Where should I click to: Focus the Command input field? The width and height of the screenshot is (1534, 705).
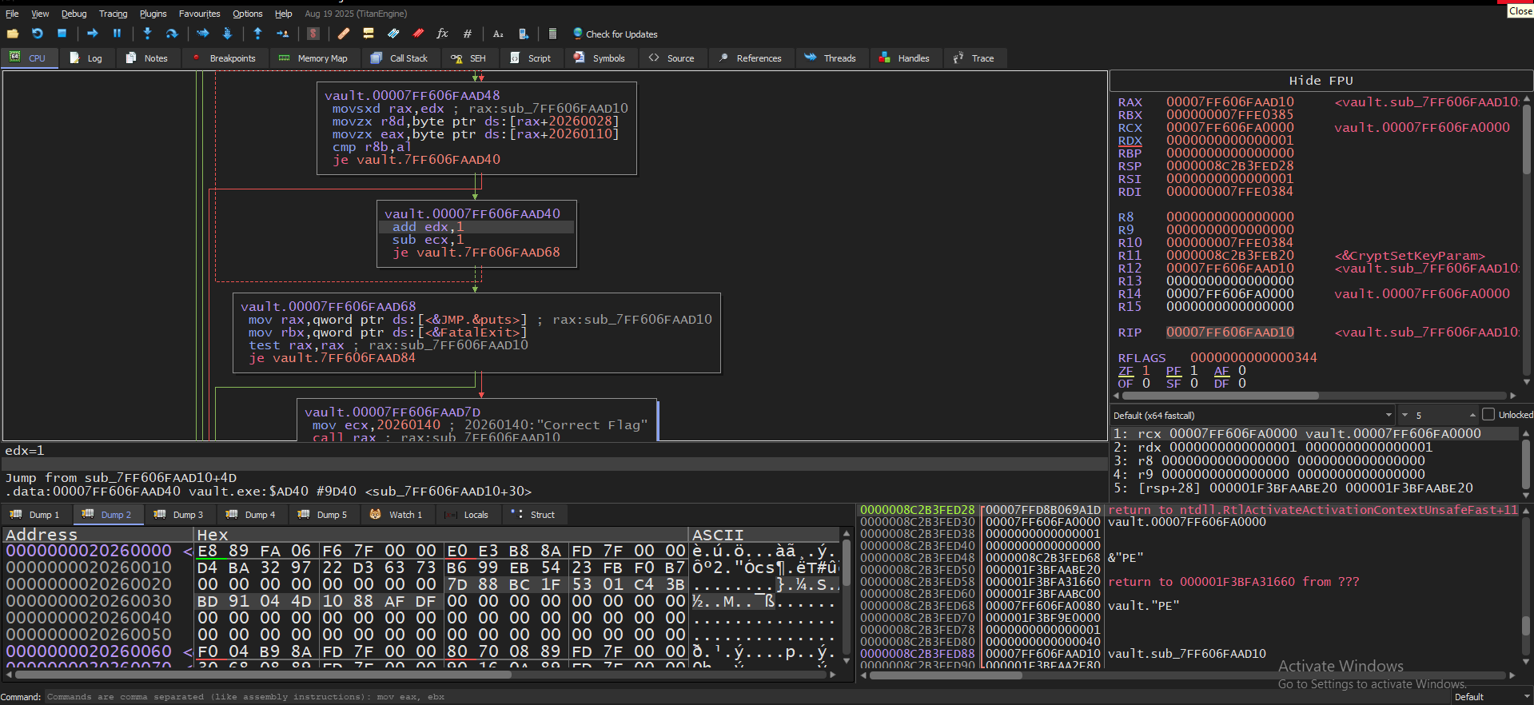pyautogui.click(x=747, y=697)
